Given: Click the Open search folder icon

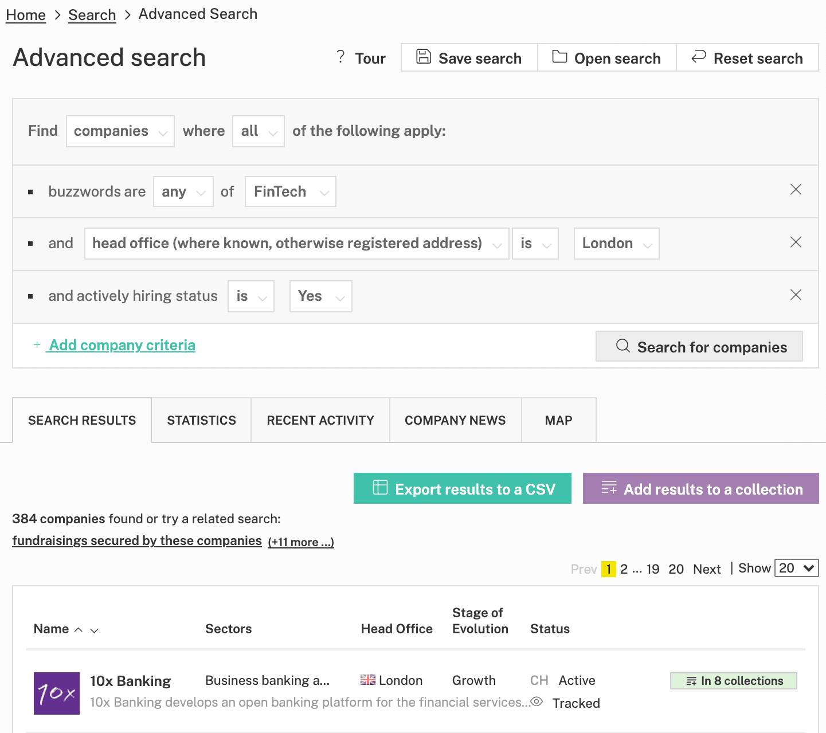Looking at the screenshot, I should pyautogui.click(x=559, y=57).
